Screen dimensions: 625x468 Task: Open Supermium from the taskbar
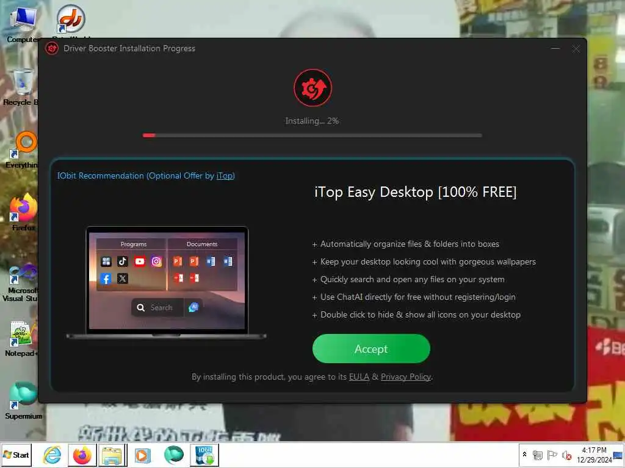point(173,455)
